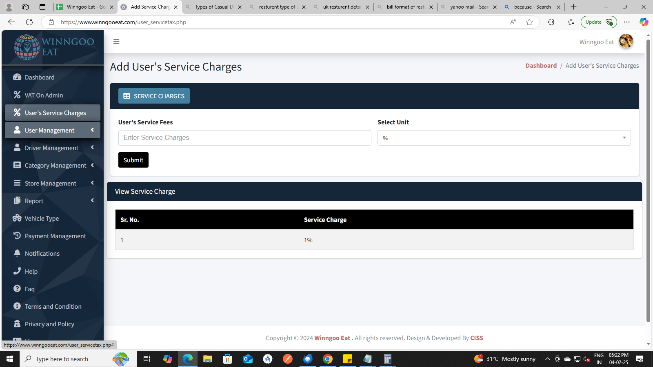Viewport: 653px width, 367px height.
Task: Click the Enter Service Charges input field
Action: pyautogui.click(x=244, y=138)
